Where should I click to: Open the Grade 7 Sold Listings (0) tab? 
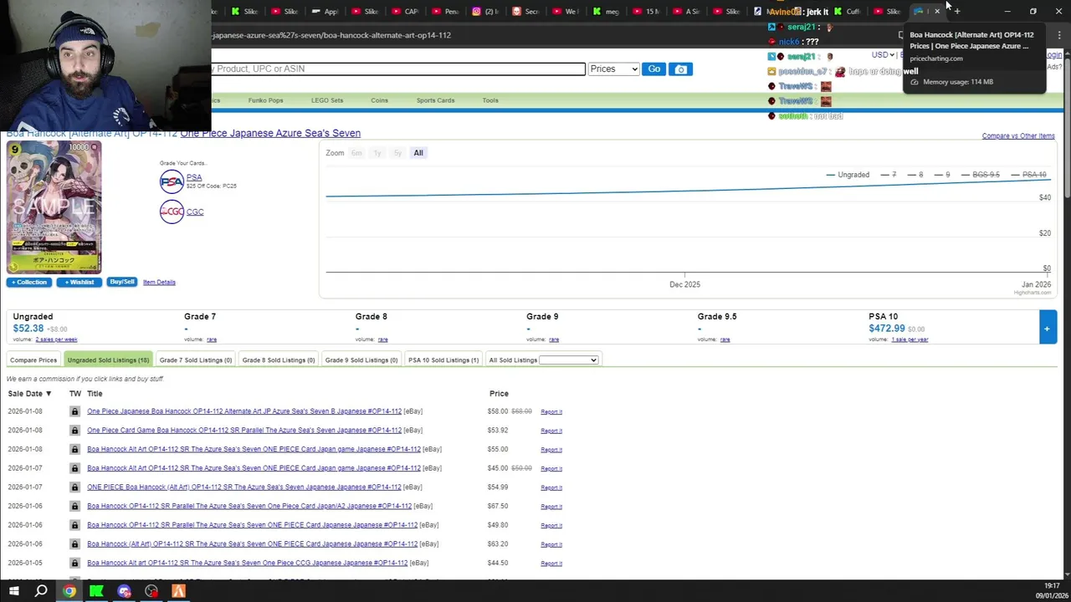click(195, 360)
